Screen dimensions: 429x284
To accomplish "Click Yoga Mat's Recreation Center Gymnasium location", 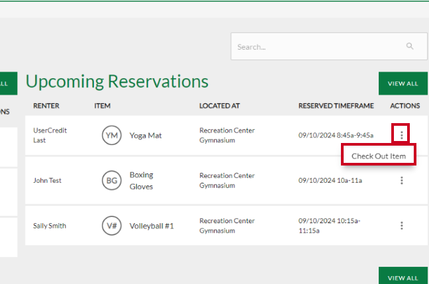I will (227, 135).
